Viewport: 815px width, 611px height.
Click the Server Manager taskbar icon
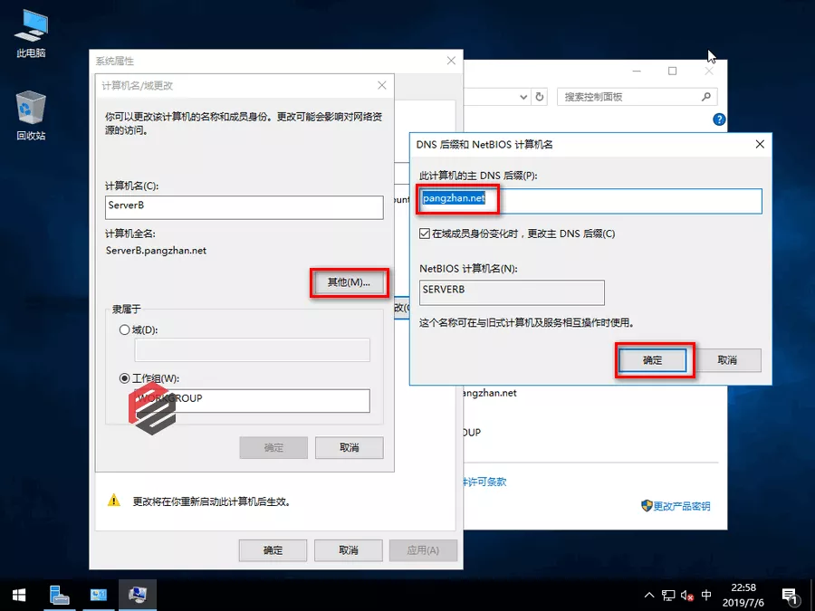pyautogui.click(x=60, y=595)
